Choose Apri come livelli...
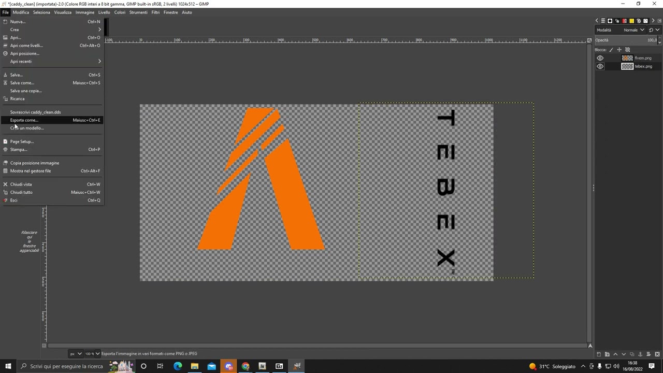Screen dimensions: 663x373 (x=52, y=46)
